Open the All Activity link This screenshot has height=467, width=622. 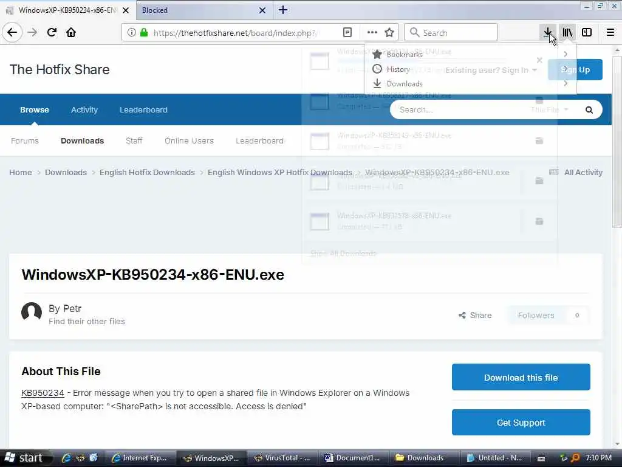pos(576,172)
